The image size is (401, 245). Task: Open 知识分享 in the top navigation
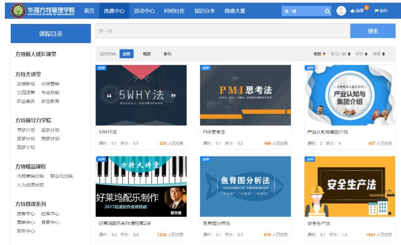[204, 11]
